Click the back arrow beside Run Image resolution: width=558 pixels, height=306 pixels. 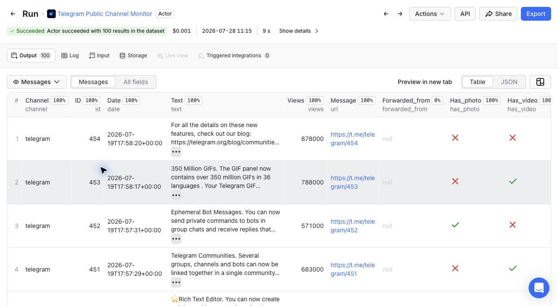click(x=13, y=14)
